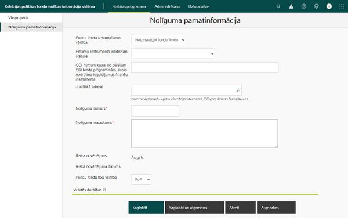The image size is (348, 218).
Task: Go to Datu analīze menu
Action: (198, 6)
